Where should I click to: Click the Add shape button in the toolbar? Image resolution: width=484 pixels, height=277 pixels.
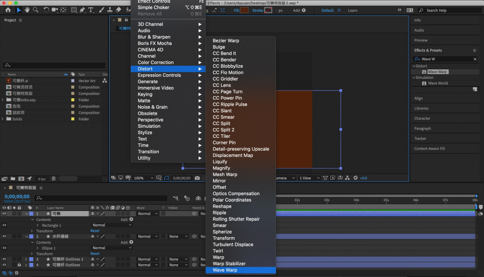click(x=304, y=10)
